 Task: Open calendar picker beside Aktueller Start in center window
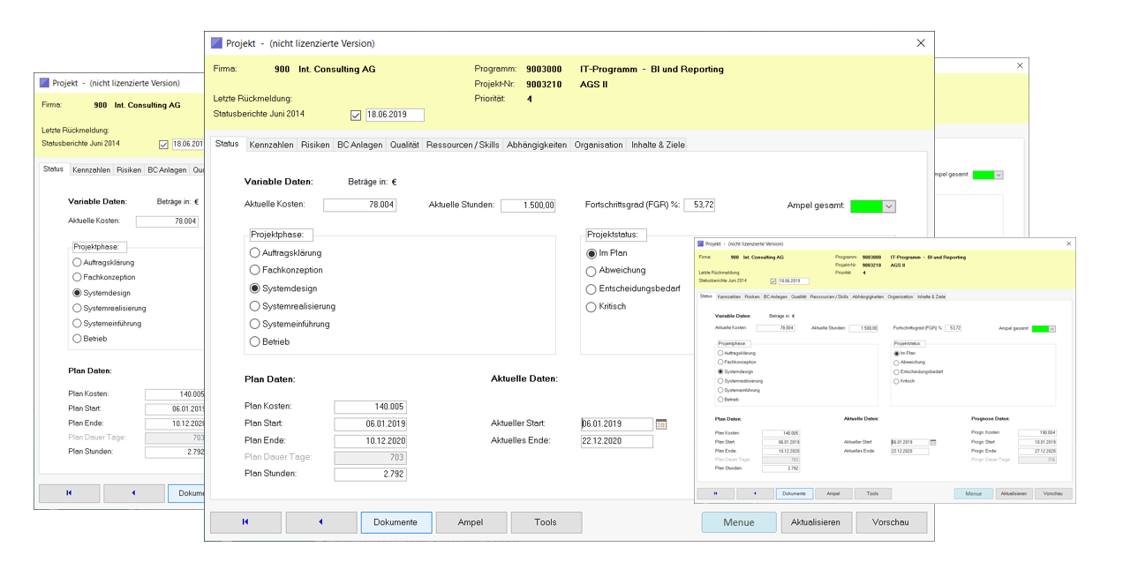[x=661, y=424]
